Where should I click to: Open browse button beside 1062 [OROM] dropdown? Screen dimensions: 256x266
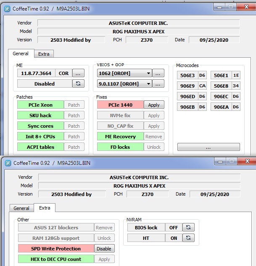tap(158, 73)
